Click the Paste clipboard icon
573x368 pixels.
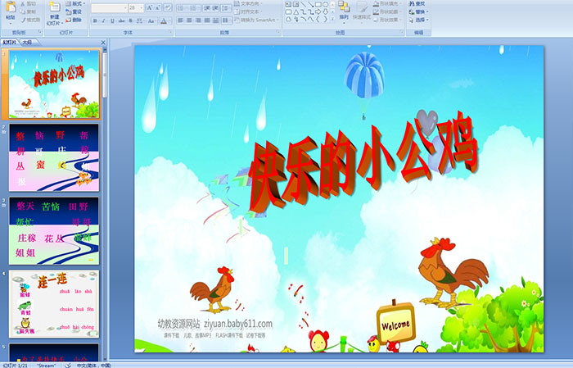click(11, 7)
